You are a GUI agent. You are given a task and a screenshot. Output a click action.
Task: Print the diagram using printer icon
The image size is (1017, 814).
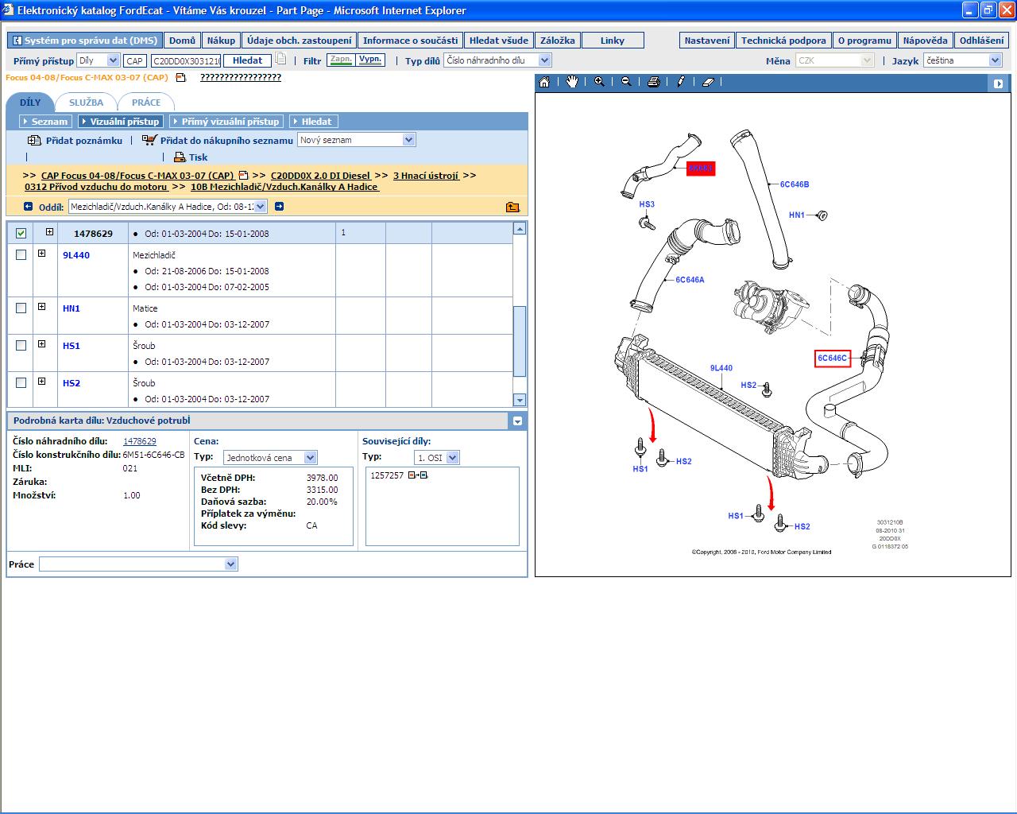653,82
